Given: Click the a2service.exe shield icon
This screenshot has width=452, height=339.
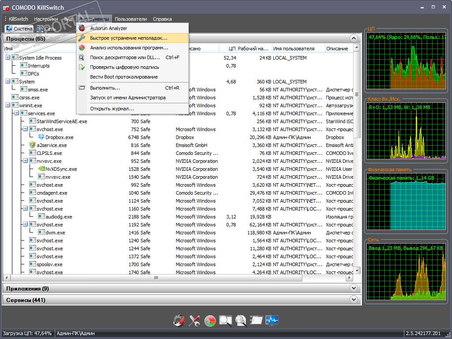Looking at the screenshot, I should click(32, 145).
